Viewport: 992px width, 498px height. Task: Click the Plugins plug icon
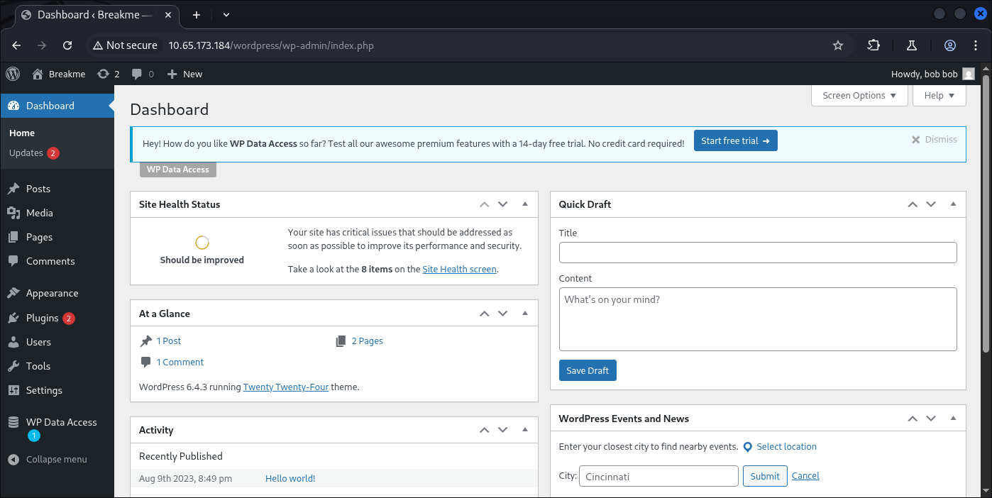click(x=13, y=318)
